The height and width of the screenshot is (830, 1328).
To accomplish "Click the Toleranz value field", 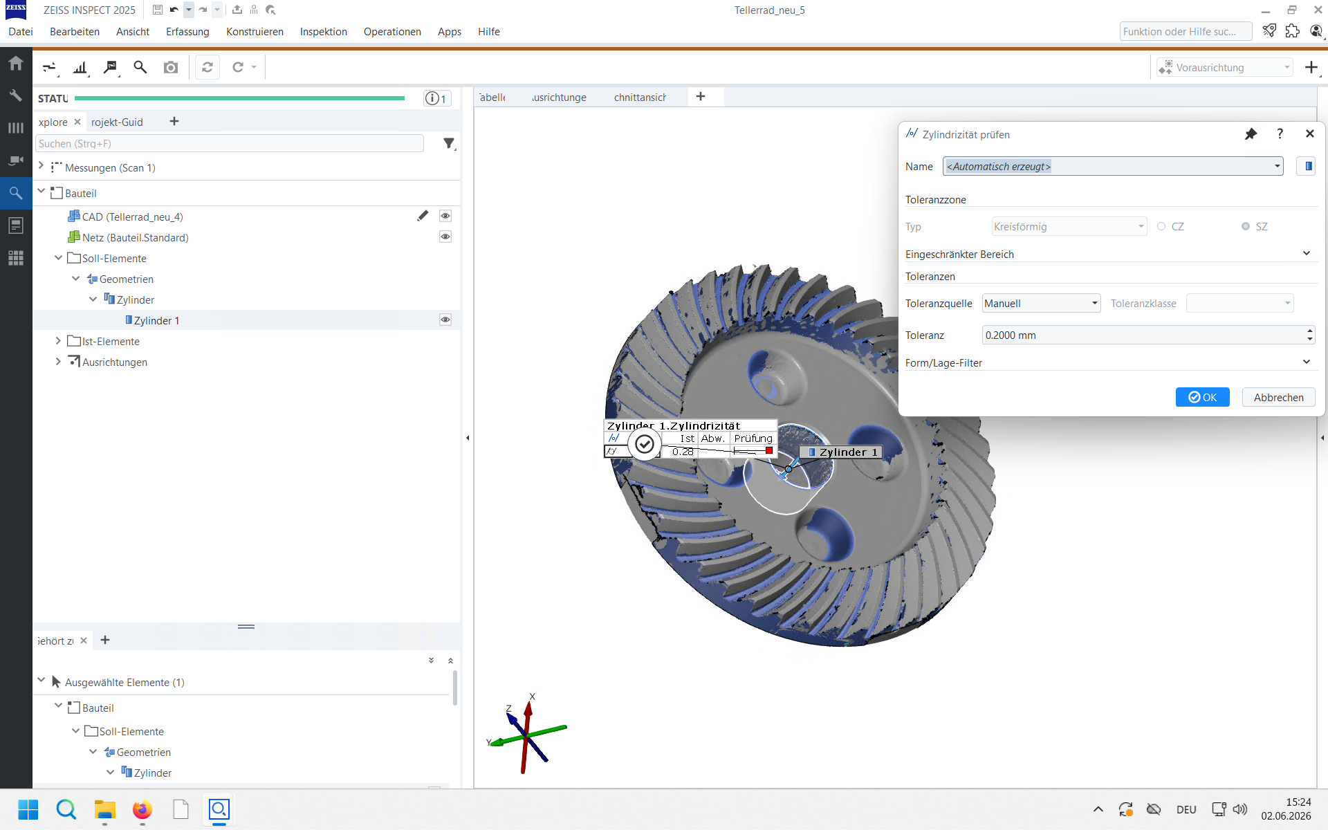I will [x=1143, y=335].
